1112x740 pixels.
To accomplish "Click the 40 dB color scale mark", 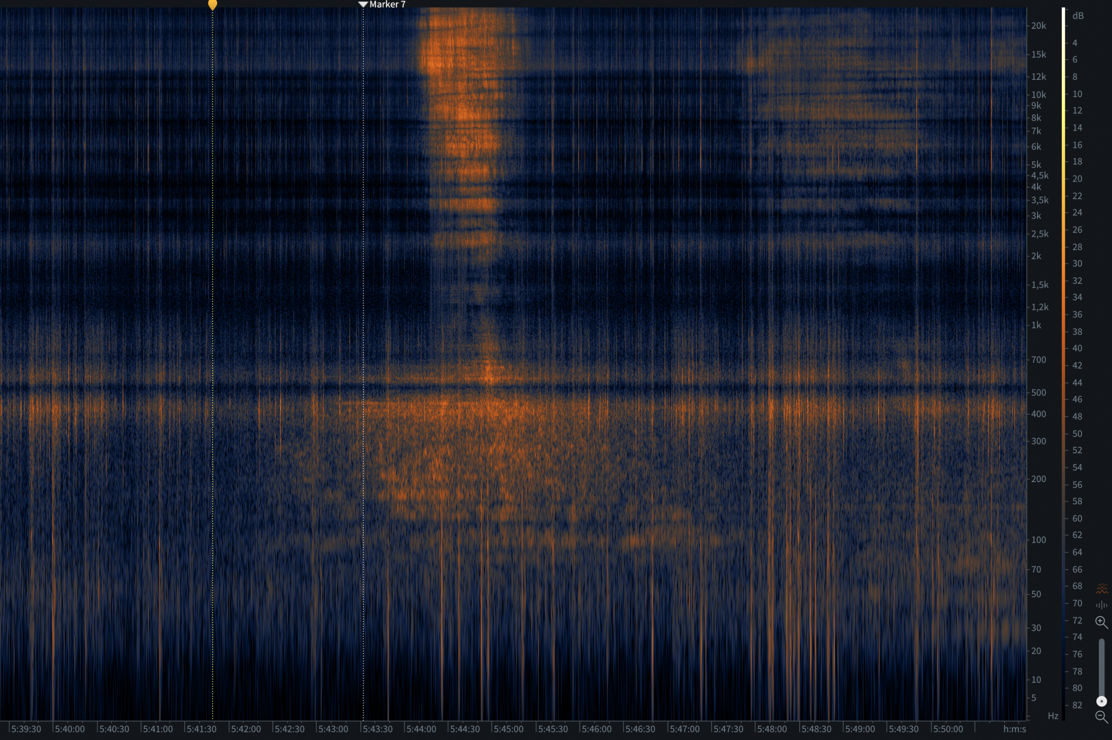I will click(x=1077, y=348).
